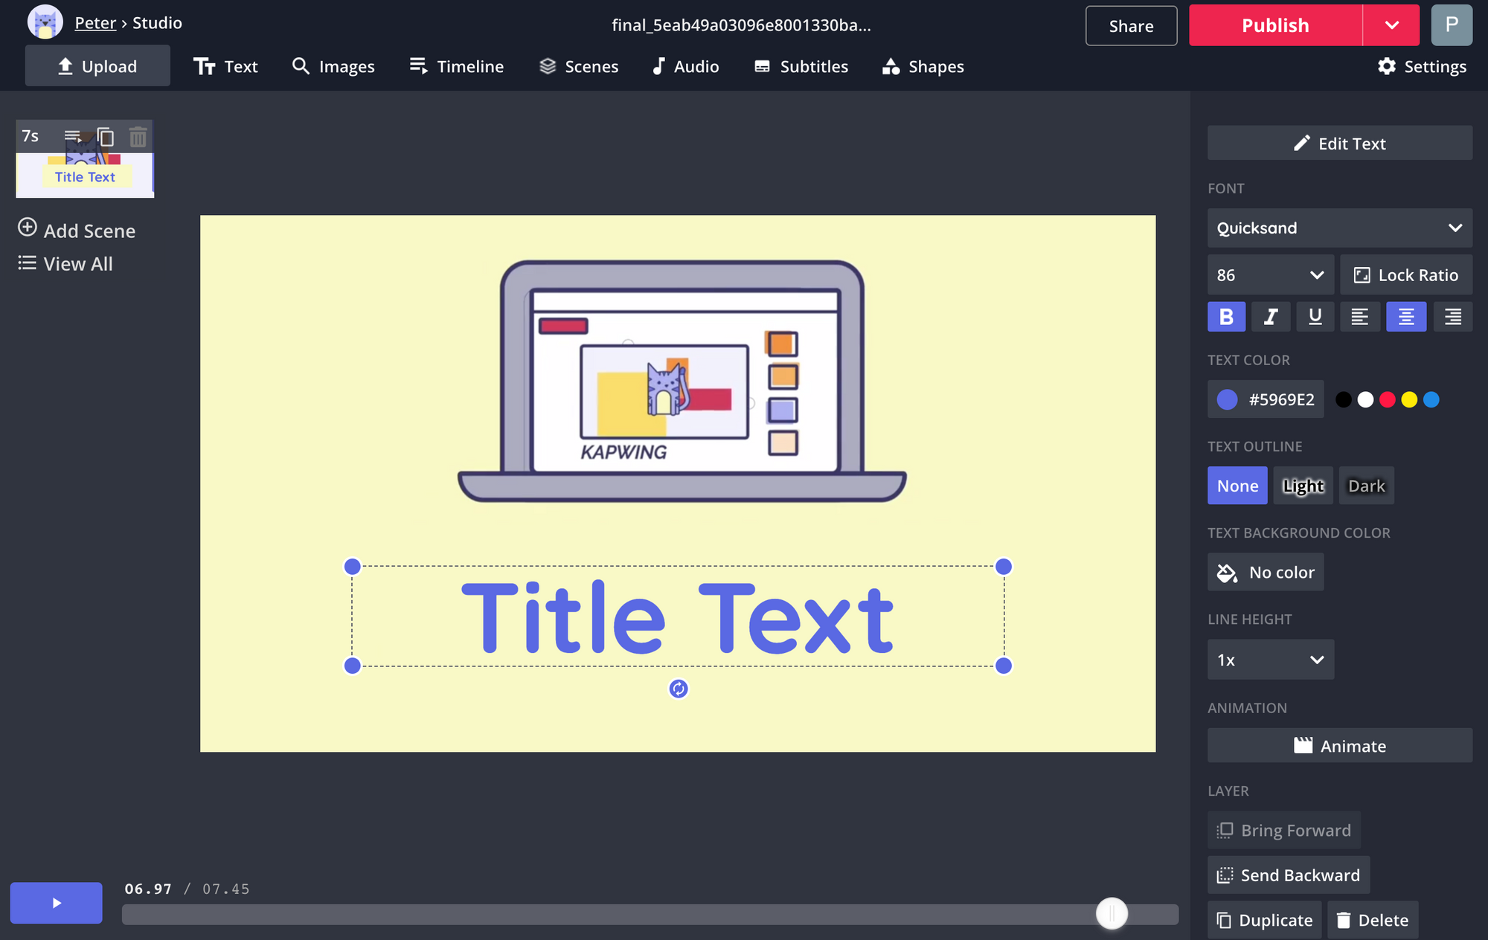Delete the scene using trash icon

[x=138, y=137]
